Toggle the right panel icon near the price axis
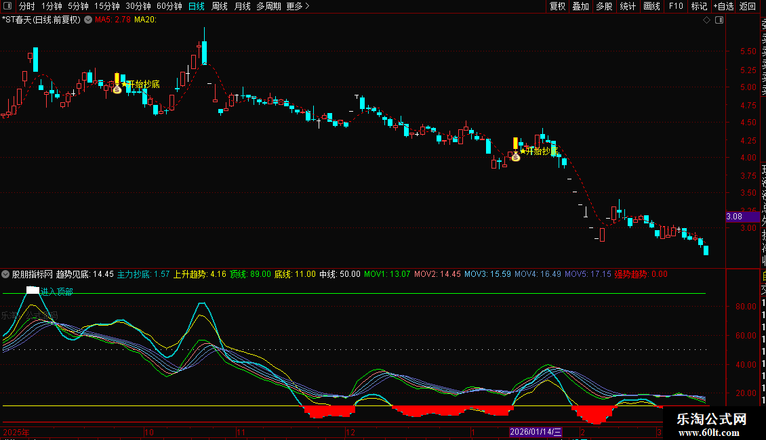 (x=719, y=20)
